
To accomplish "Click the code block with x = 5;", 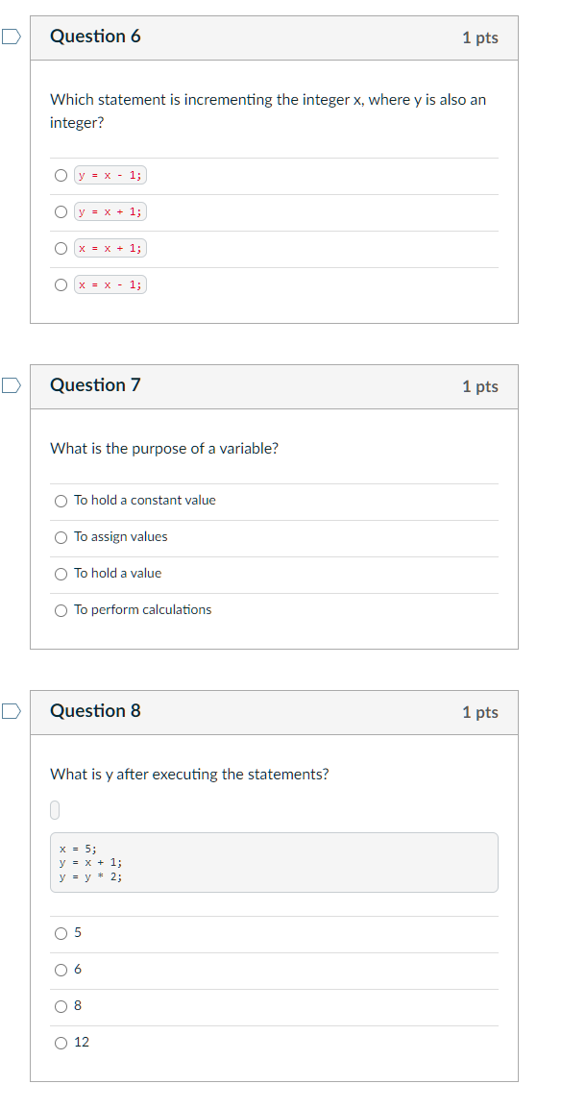I will [x=275, y=862].
